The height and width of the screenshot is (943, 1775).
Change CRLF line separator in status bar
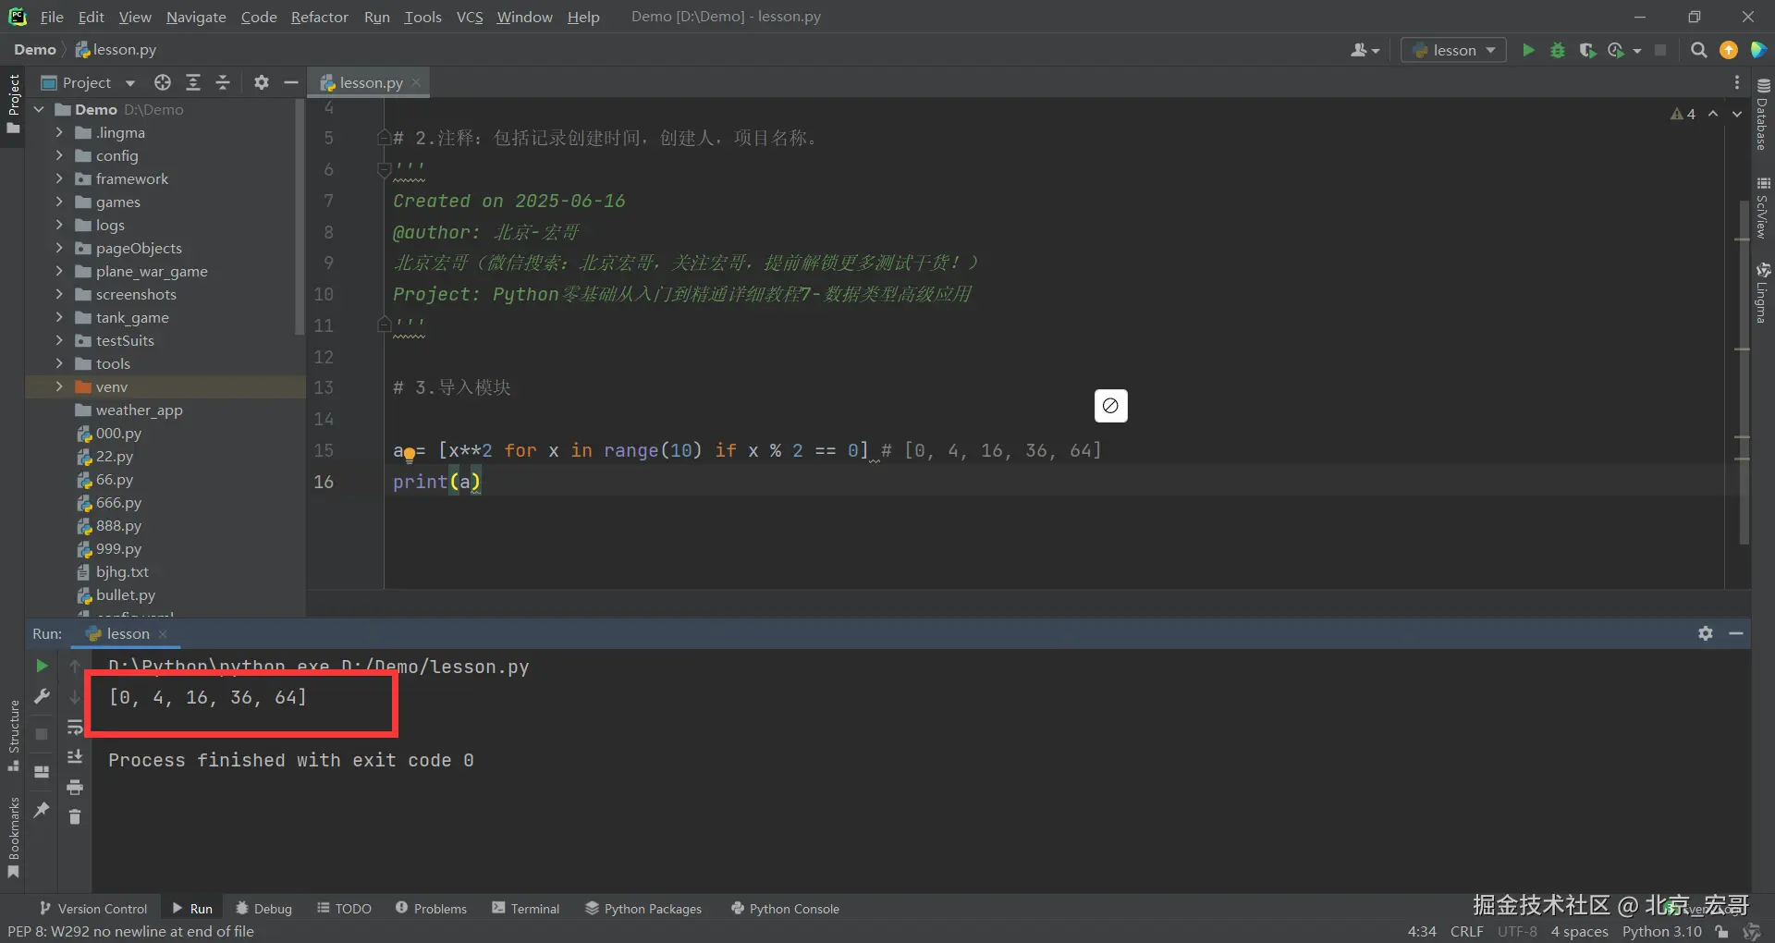pos(1467,932)
